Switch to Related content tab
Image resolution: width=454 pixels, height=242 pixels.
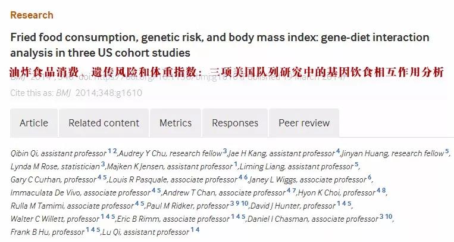coord(104,123)
